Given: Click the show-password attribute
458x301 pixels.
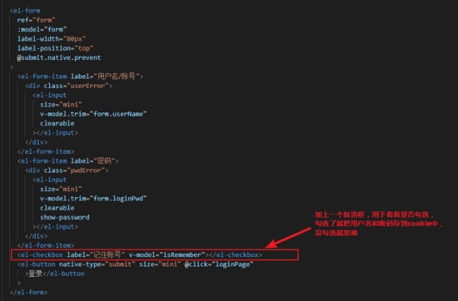Looking at the screenshot, I should coord(65,217).
